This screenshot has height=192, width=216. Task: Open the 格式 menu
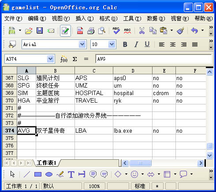coord(108,19)
